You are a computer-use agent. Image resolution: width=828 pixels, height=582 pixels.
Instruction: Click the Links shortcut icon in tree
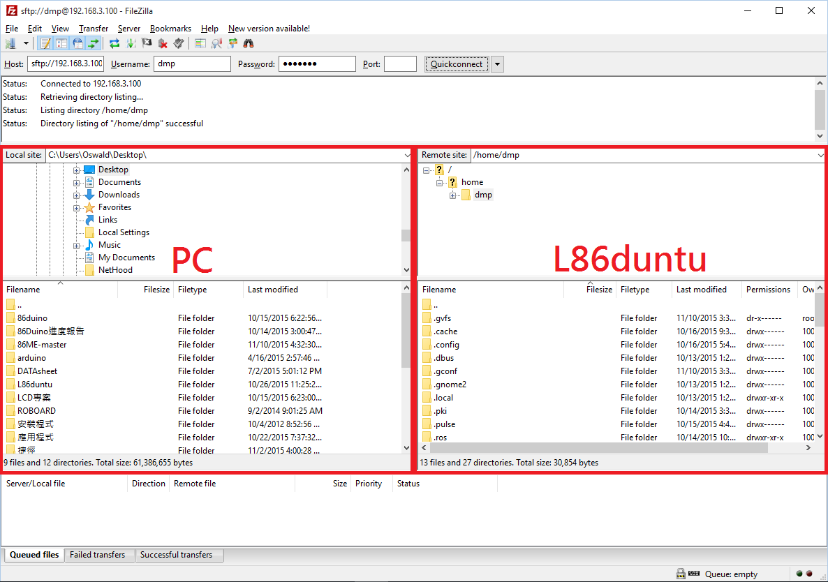pos(89,220)
